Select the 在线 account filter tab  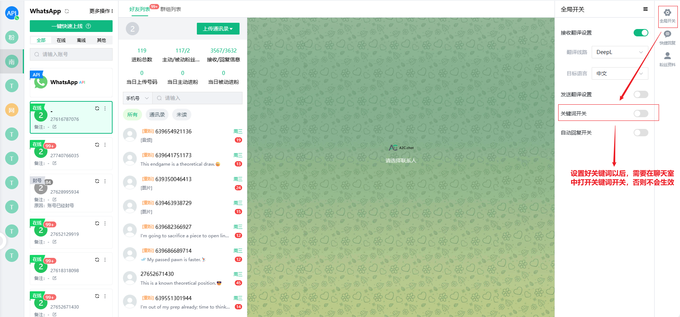[x=61, y=40]
